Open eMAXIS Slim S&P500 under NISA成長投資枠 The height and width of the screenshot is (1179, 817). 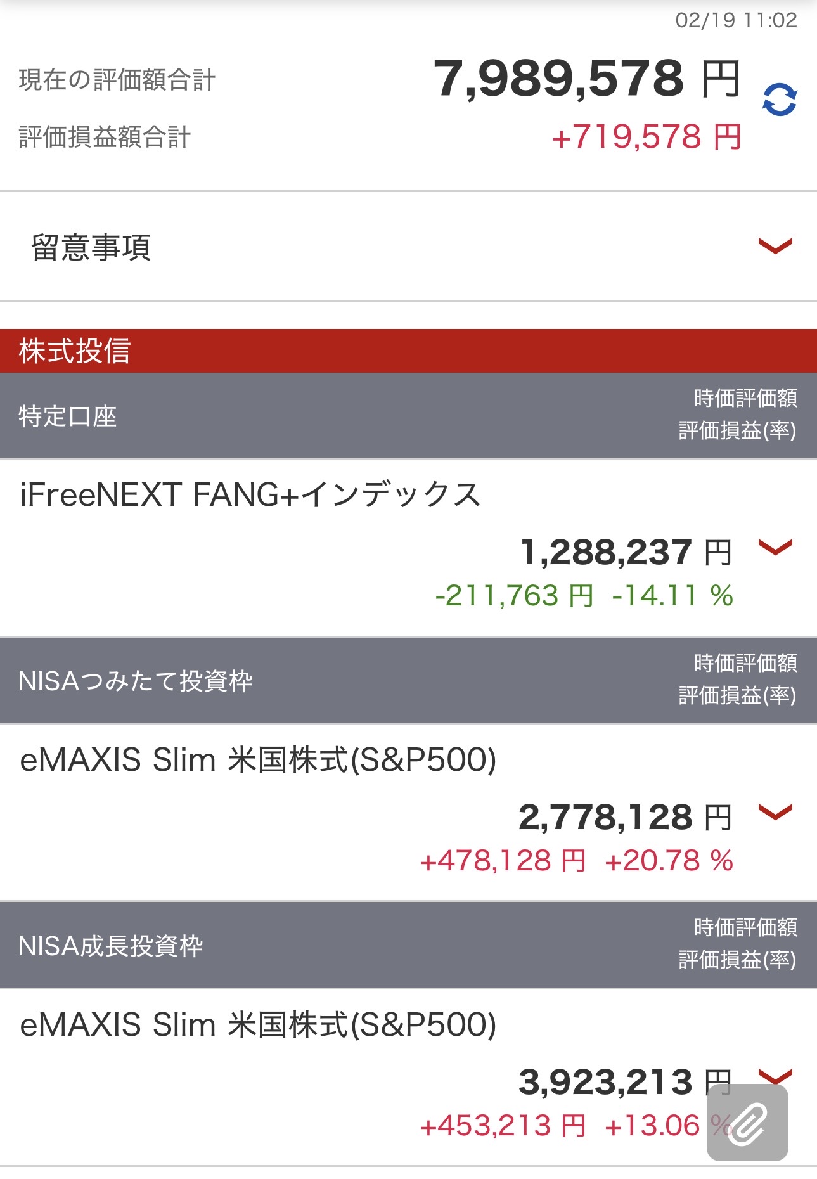pos(258,1024)
